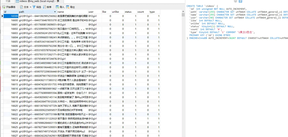This screenshot has width=288, height=137.
Task: Open the path column header dropdown arrow
Action: (x=55, y=12)
